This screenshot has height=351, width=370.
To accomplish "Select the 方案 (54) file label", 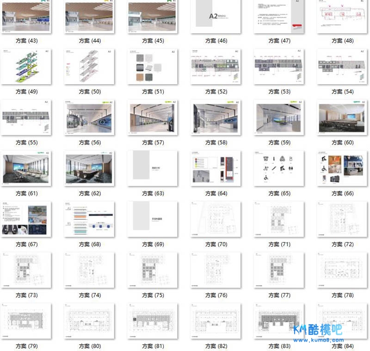I will pos(342,92).
